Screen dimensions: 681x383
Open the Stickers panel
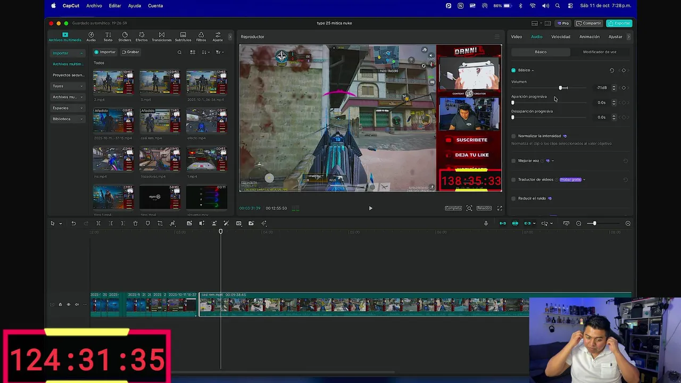124,37
